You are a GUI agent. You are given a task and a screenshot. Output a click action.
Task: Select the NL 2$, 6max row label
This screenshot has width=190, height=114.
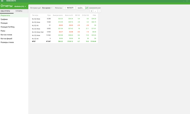pyautogui.click(x=36, y=35)
